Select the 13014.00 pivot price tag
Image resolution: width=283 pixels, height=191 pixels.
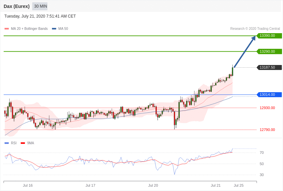tap(269, 95)
